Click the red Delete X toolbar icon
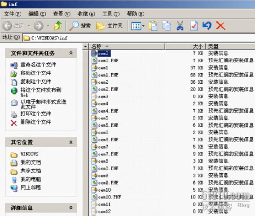Image resolution: width=255 pixels, height=216 pixels. point(221,26)
